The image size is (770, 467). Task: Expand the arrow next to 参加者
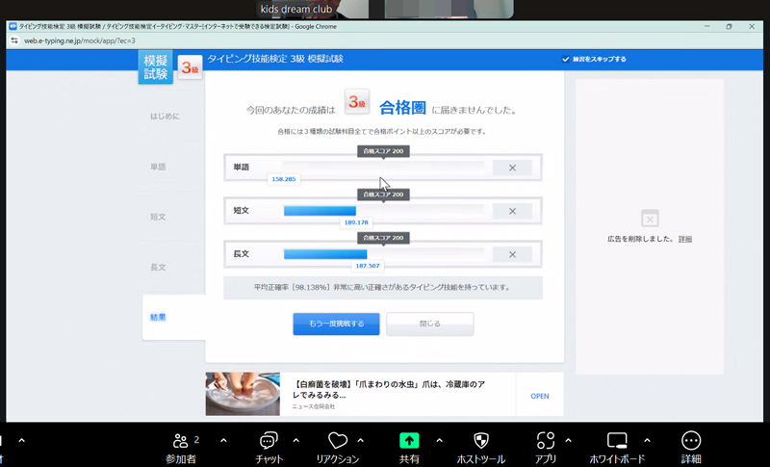(x=223, y=440)
